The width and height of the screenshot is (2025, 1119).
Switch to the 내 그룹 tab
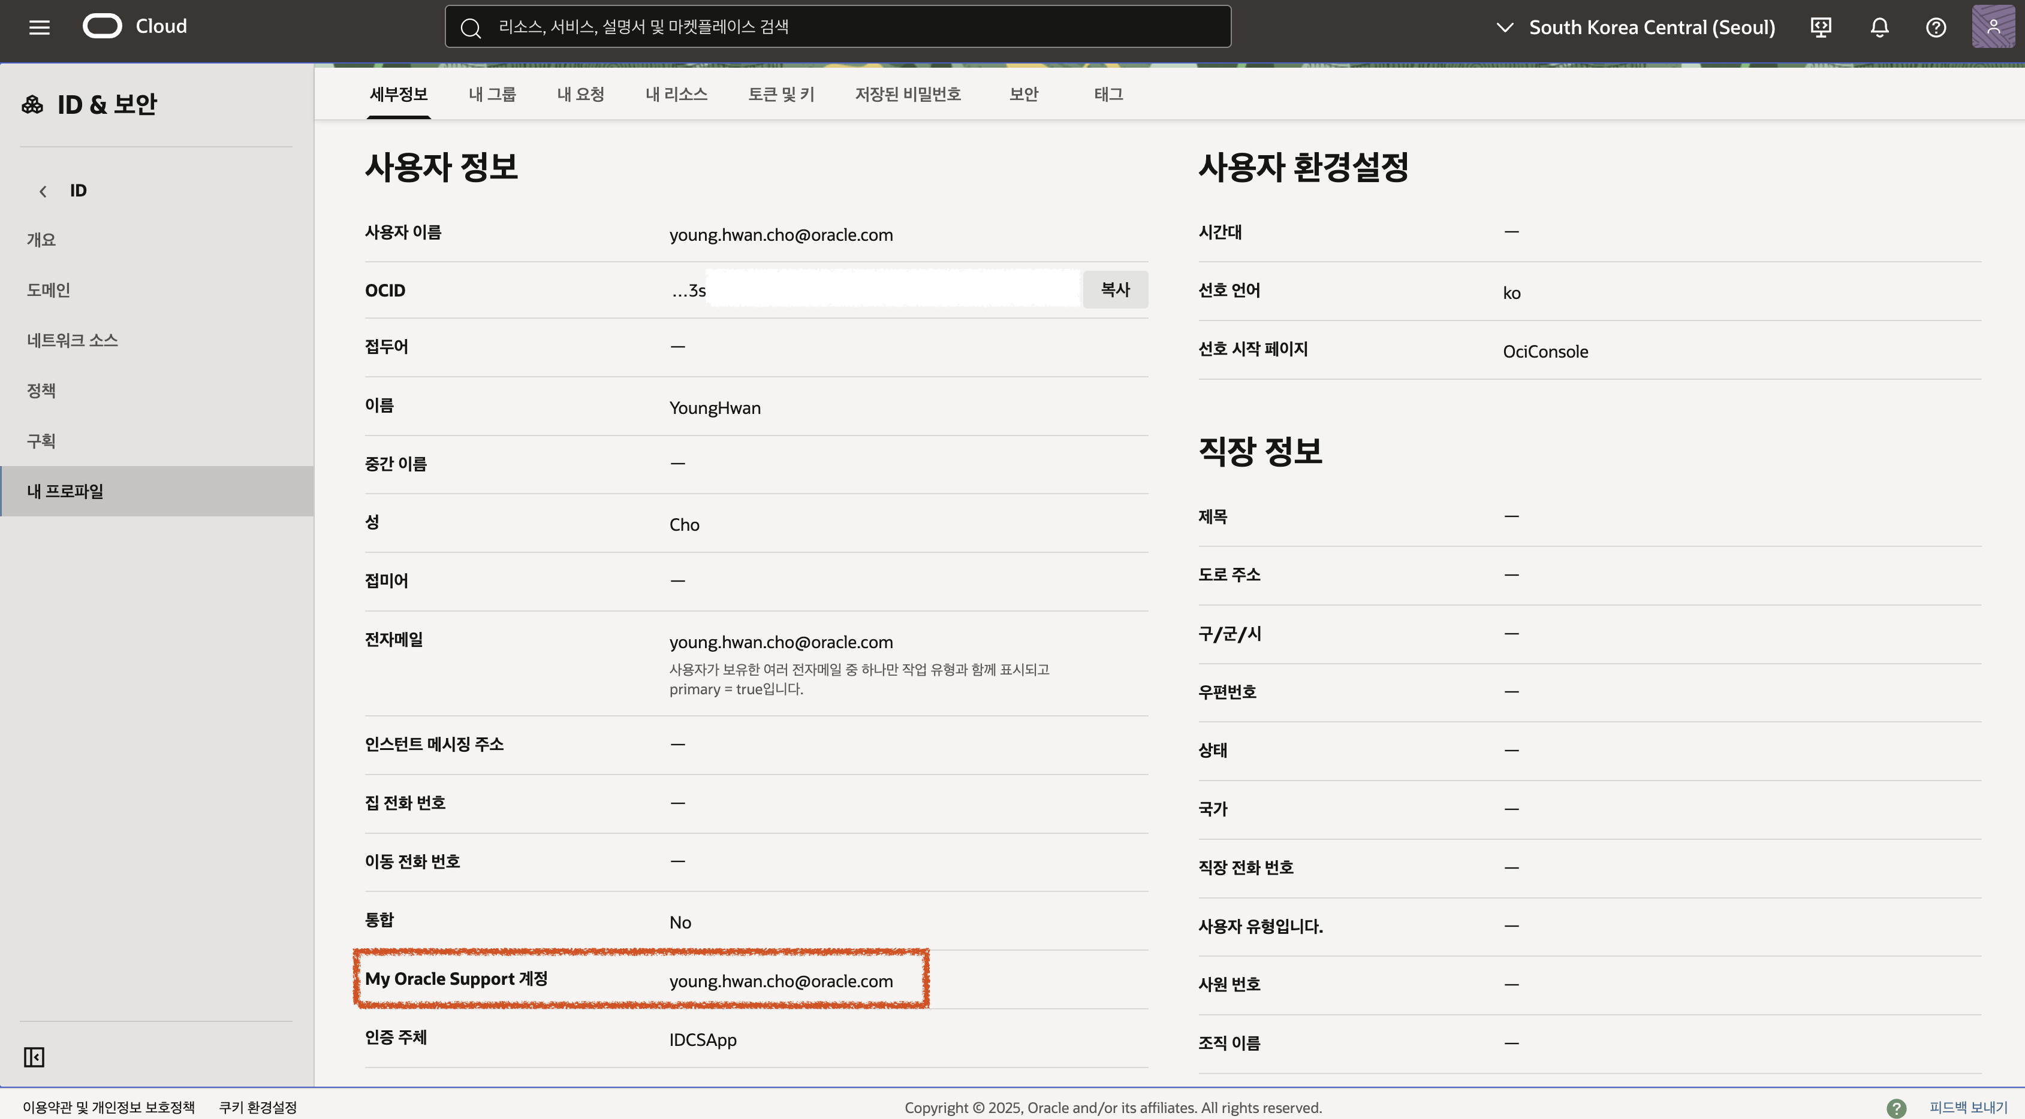[x=492, y=94]
